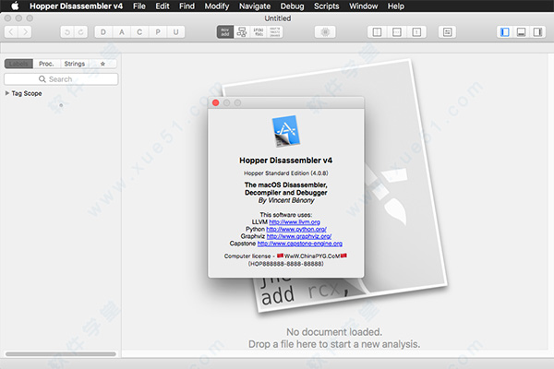Open the Python website link
This screenshot has height=369, width=554.
point(296,229)
